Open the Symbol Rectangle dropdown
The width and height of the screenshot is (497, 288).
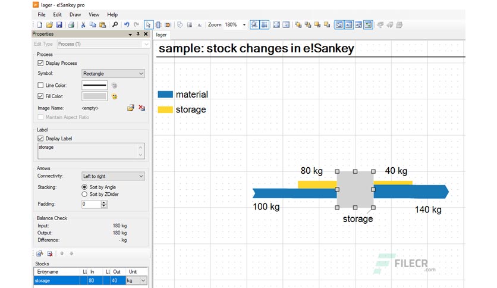click(x=113, y=74)
